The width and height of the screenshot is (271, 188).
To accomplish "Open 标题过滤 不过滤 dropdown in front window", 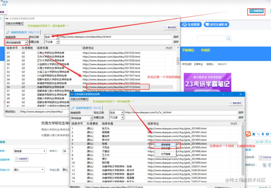I will point(117,117).
